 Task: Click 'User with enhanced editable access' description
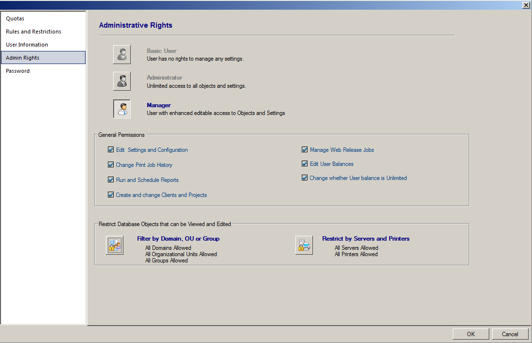(x=216, y=113)
